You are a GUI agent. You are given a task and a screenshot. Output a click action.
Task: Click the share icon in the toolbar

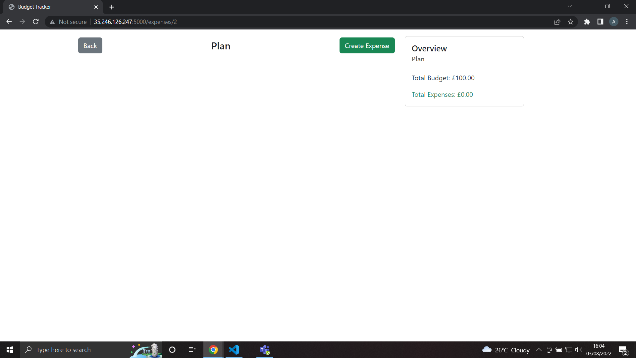point(557,22)
